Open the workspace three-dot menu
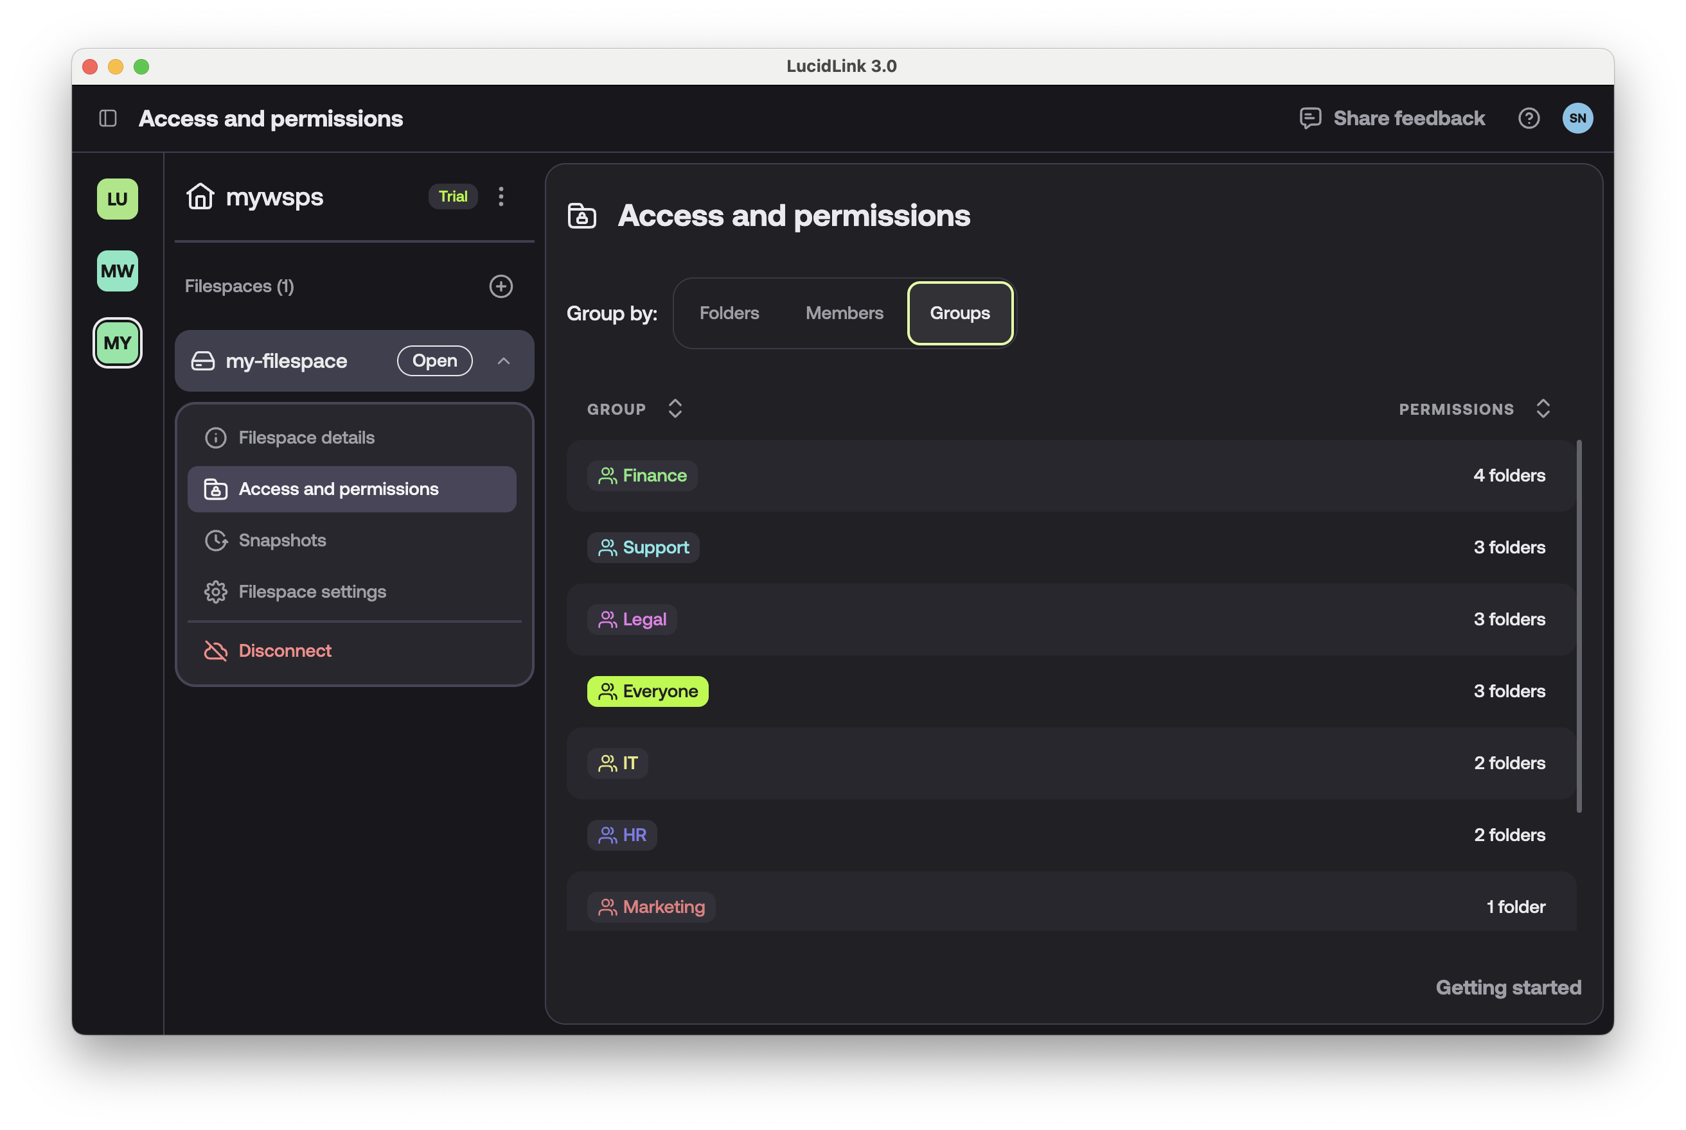Screen dimensions: 1686x1130 [501, 196]
